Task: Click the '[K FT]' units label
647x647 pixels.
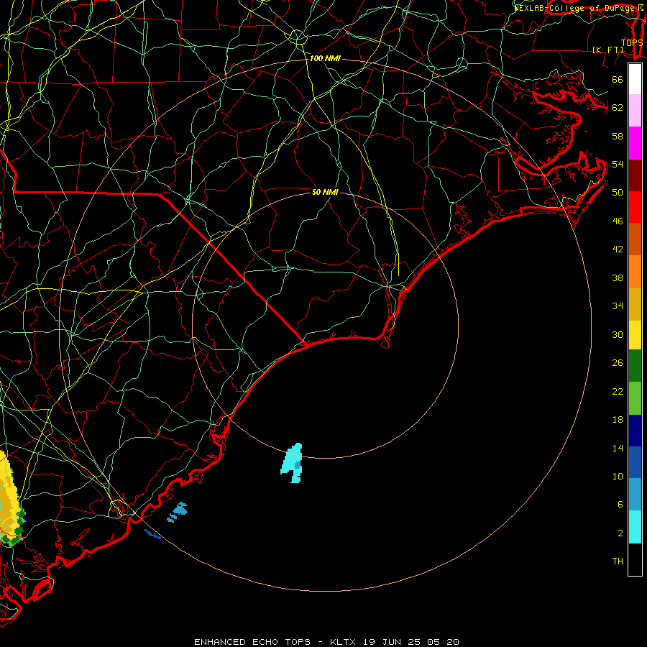Action: pos(607,50)
